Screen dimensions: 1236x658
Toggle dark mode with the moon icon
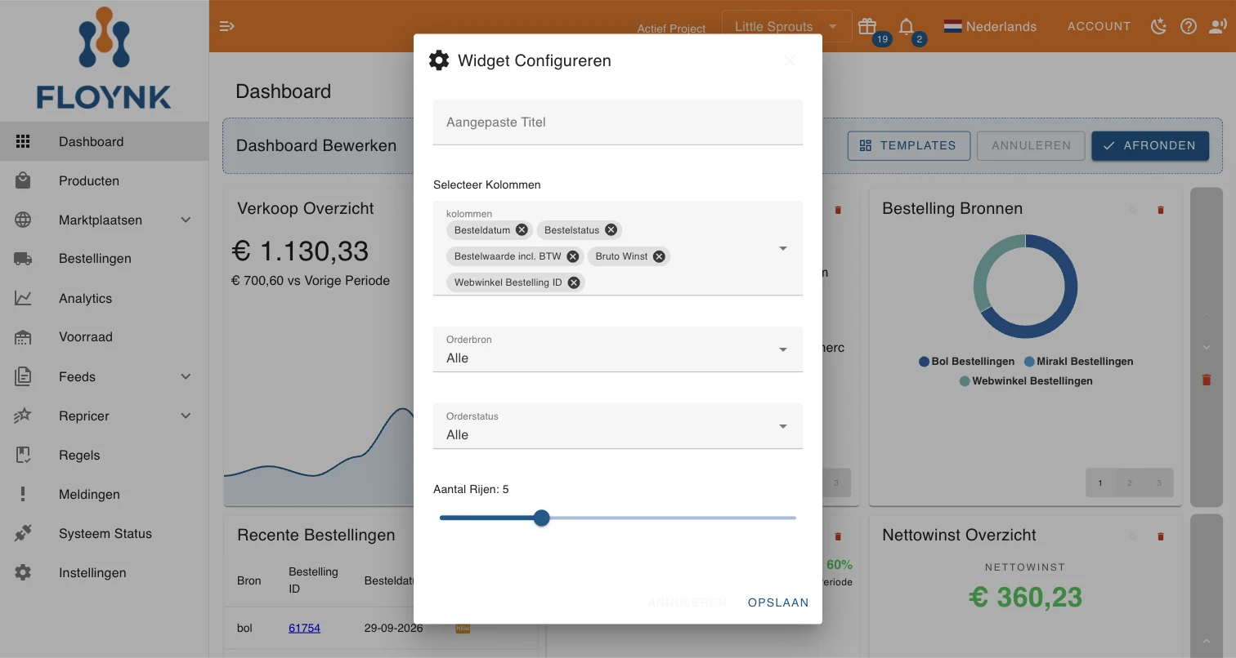pos(1158,26)
